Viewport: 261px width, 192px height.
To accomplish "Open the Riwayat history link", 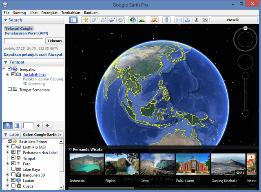I will (55, 55).
